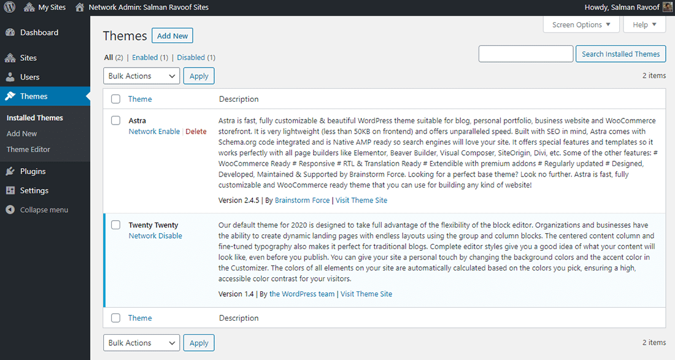Check the Twenty Twenty theme checkbox
This screenshot has width=675, height=360.
click(x=115, y=224)
